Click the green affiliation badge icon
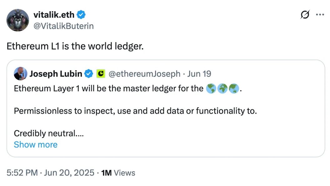The width and height of the screenshot is (330, 186). click(x=100, y=74)
